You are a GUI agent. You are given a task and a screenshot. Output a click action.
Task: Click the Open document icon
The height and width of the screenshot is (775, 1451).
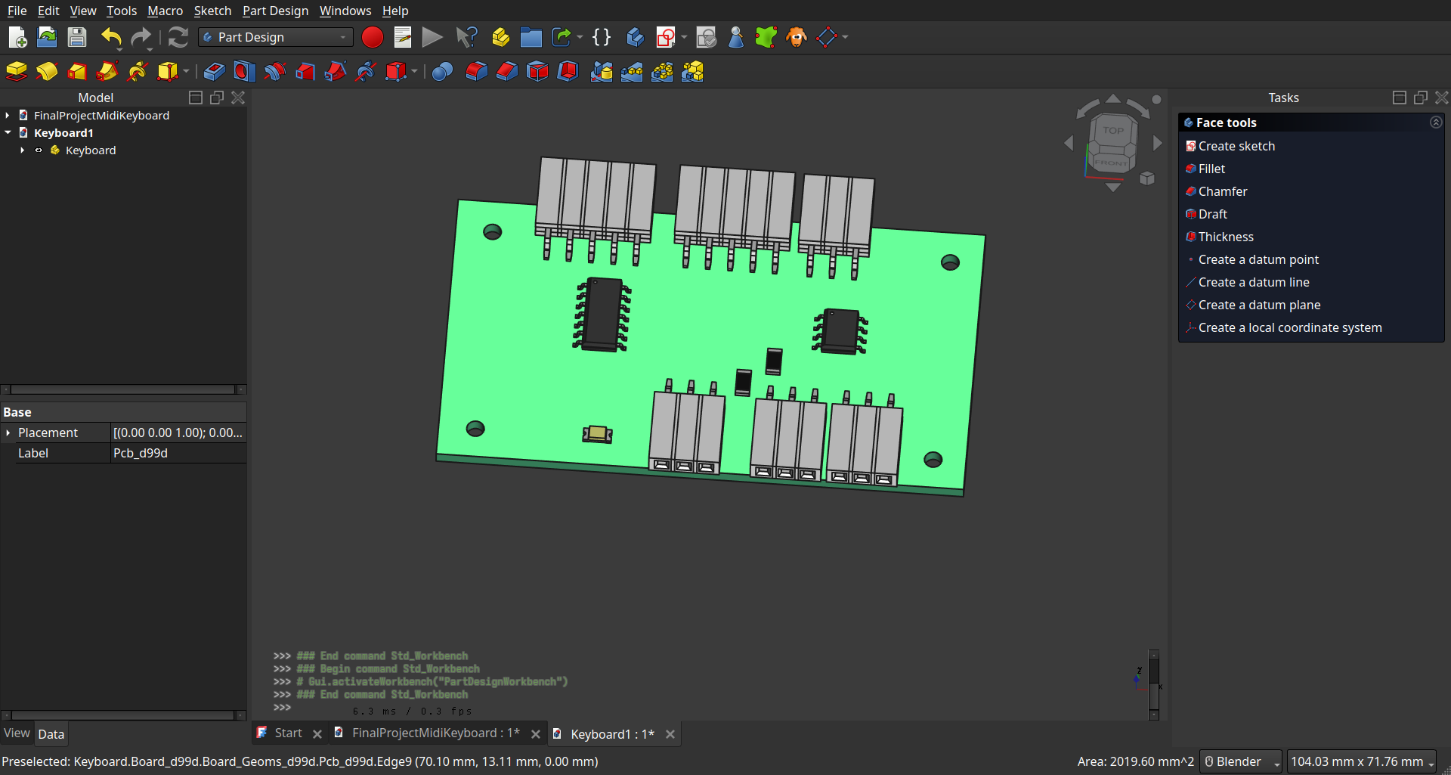pos(47,37)
